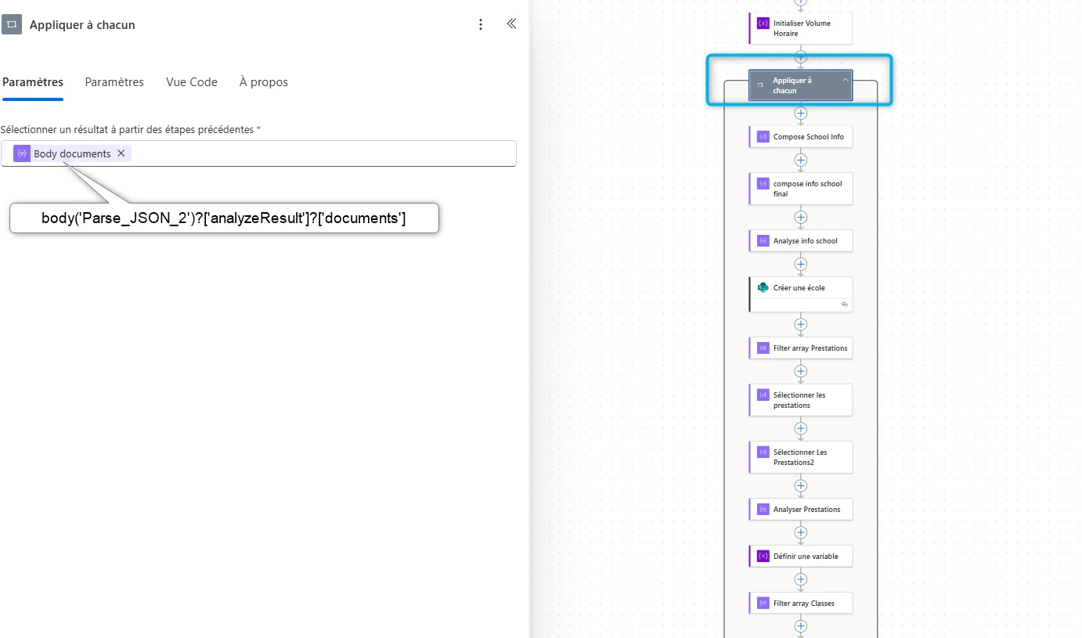Click the compose info school final icon

[763, 183]
